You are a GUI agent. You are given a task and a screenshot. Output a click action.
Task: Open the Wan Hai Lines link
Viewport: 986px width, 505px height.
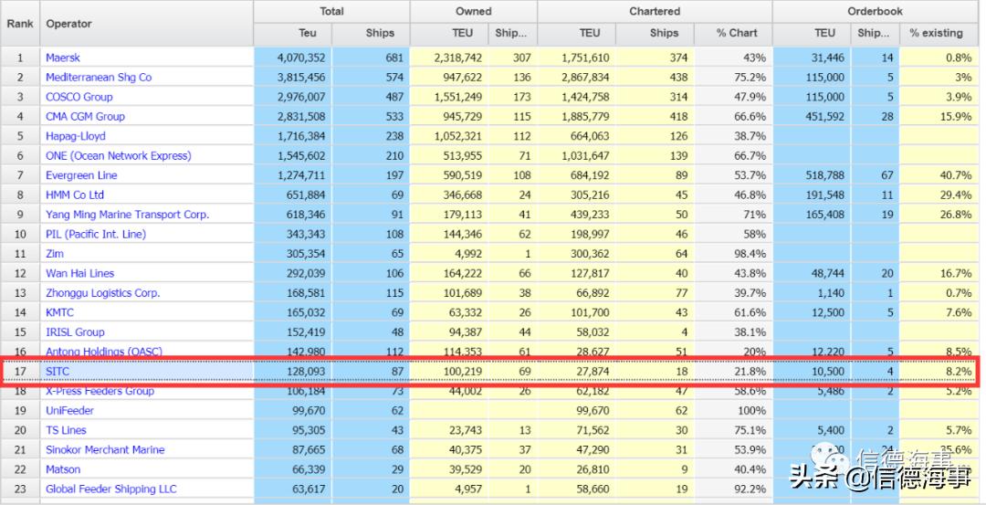[x=79, y=273]
